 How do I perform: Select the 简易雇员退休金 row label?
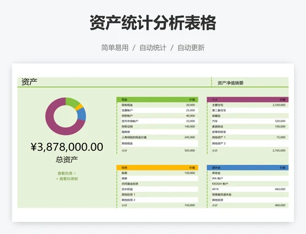(x=222, y=194)
